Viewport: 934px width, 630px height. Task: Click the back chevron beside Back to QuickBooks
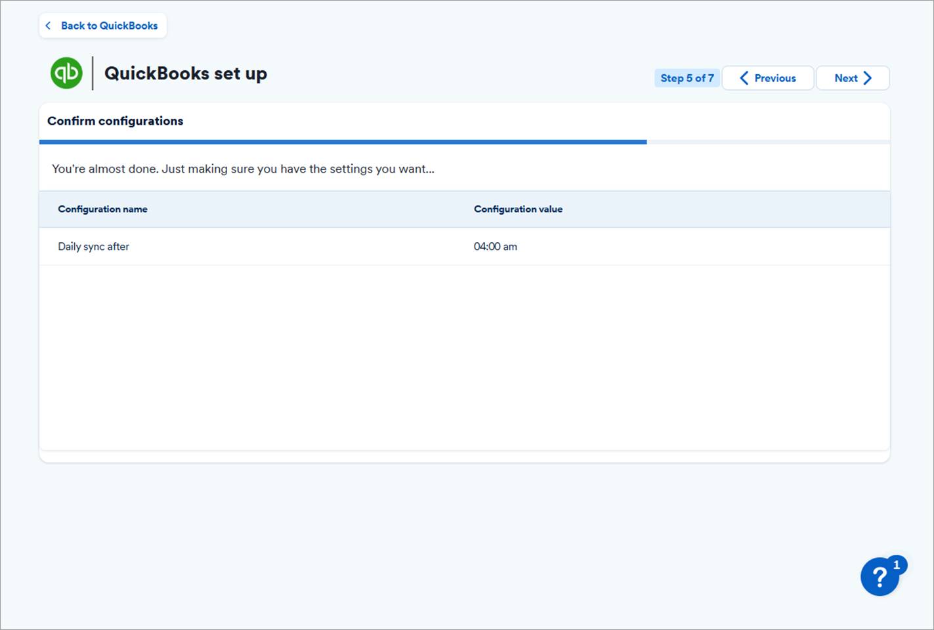tap(48, 26)
